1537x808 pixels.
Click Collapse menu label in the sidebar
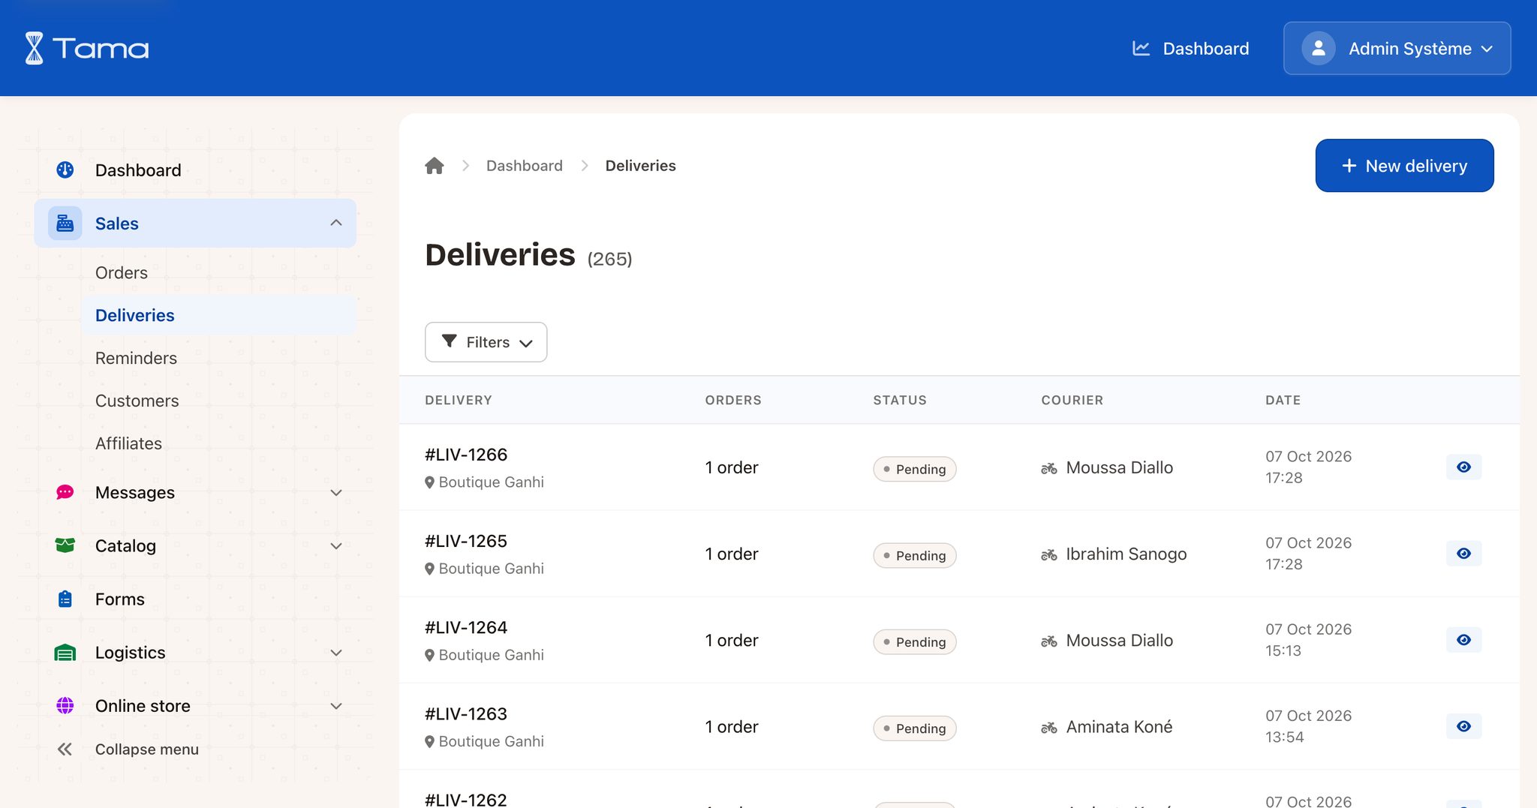click(147, 749)
